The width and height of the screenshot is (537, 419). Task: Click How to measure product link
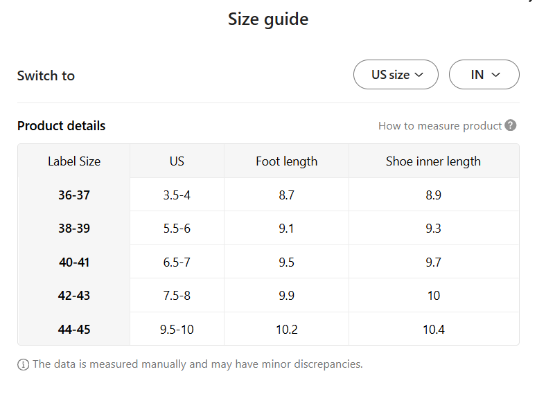tap(439, 125)
